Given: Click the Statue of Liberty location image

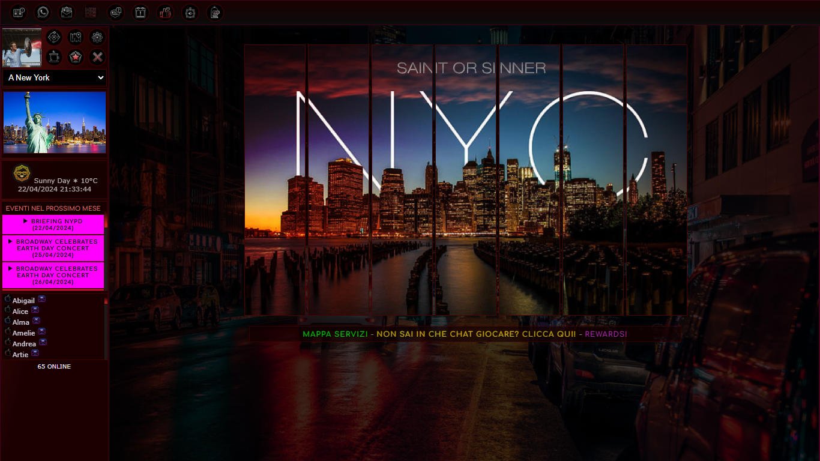Looking at the screenshot, I should pos(55,122).
